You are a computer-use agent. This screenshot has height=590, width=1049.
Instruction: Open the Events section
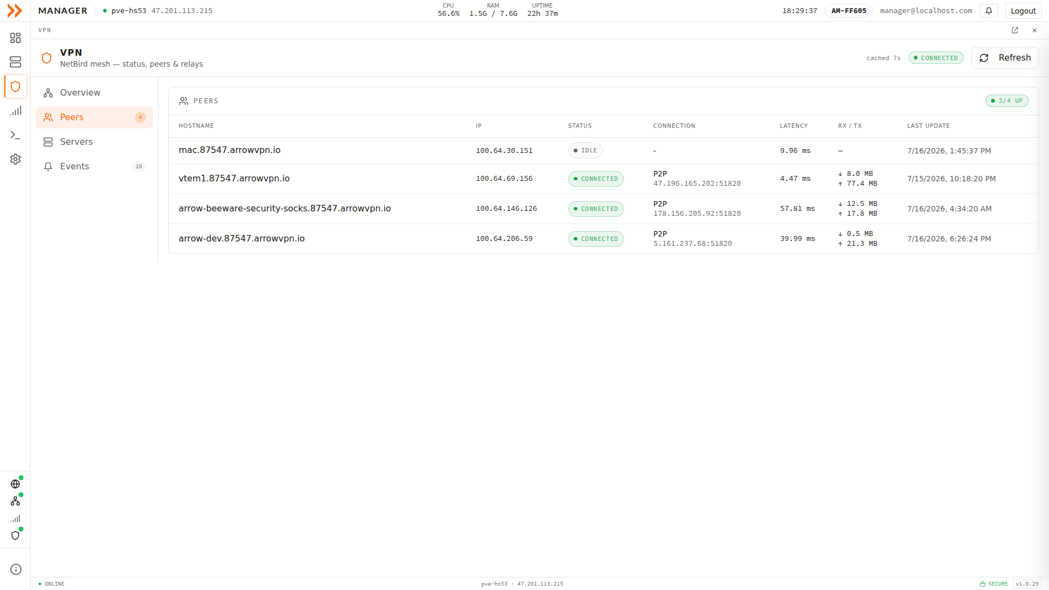tap(94, 167)
